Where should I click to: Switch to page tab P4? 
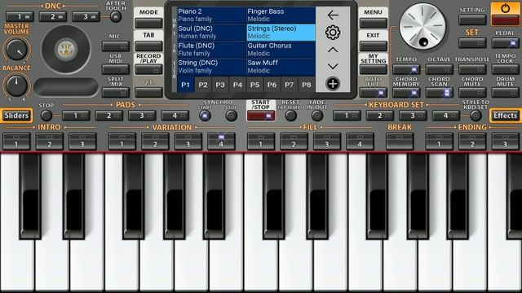237,85
